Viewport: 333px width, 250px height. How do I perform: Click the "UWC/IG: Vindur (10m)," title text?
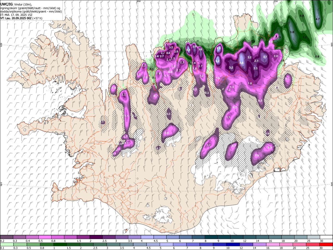point(16,4)
